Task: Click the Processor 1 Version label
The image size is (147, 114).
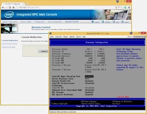Action: 61,65
